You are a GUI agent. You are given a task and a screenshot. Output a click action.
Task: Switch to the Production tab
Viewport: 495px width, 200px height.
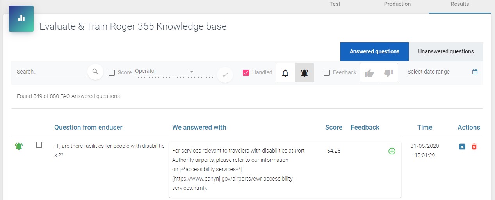[x=397, y=4]
